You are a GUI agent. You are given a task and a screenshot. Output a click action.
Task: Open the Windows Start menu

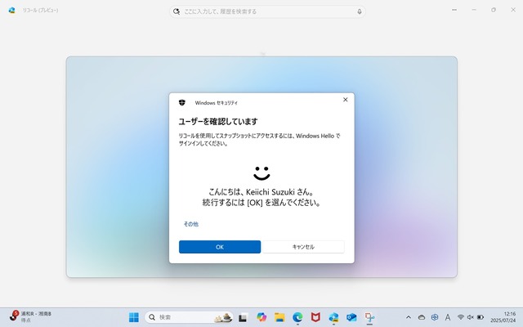pyautogui.click(x=134, y=317)
